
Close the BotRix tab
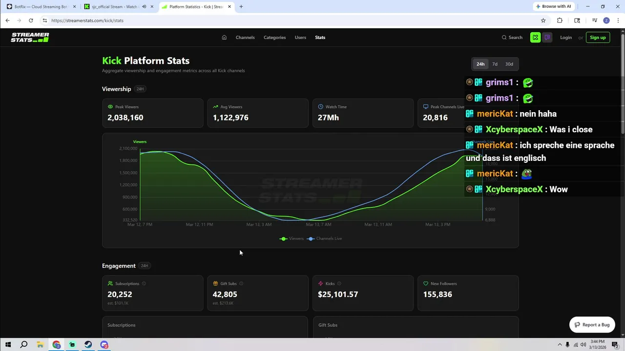[74, 7]
